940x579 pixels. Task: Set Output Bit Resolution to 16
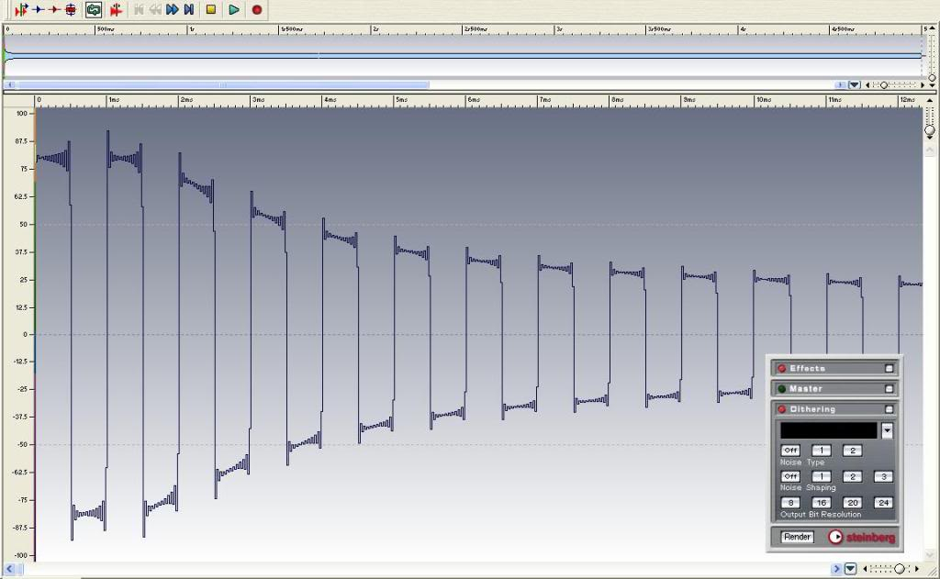point(821,503)
